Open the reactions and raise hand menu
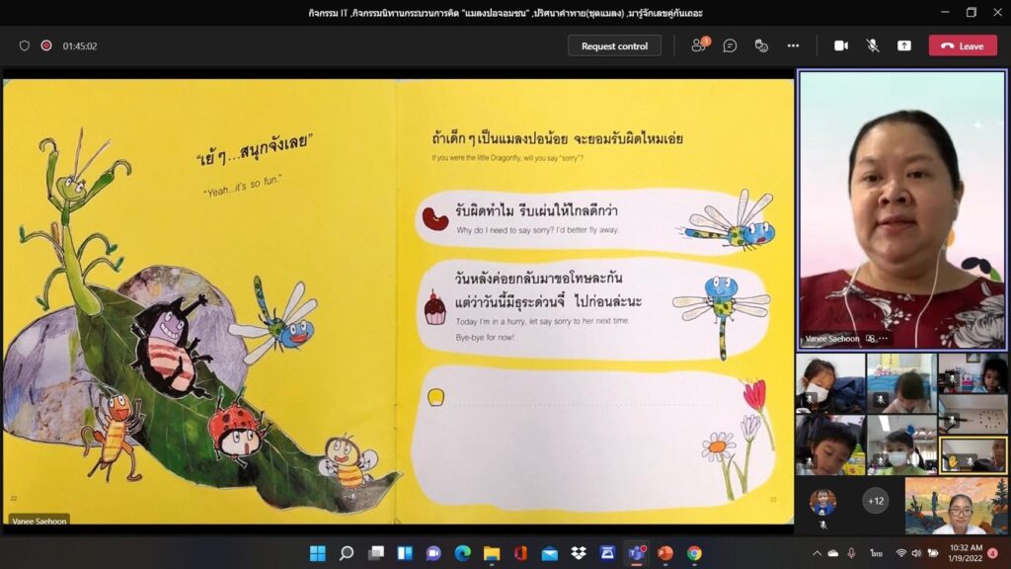The image size is (1011, 569). [761, 45]
